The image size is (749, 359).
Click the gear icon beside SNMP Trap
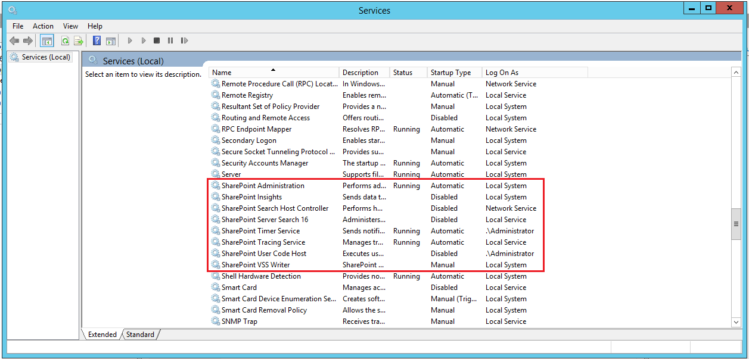coord(216,321)
